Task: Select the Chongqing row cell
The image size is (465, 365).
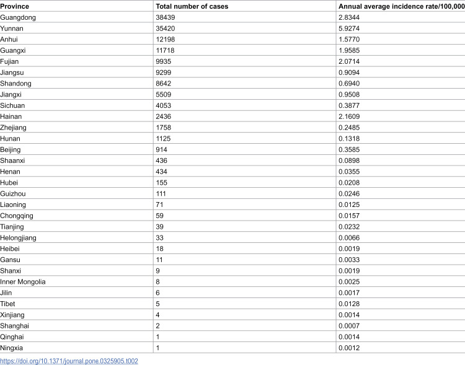Action: point(17,216)
